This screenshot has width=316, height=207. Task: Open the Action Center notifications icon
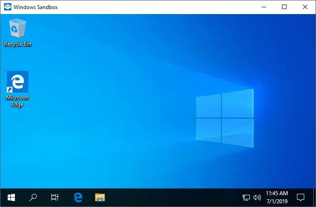pyautogui.click(x=301, y=197)
